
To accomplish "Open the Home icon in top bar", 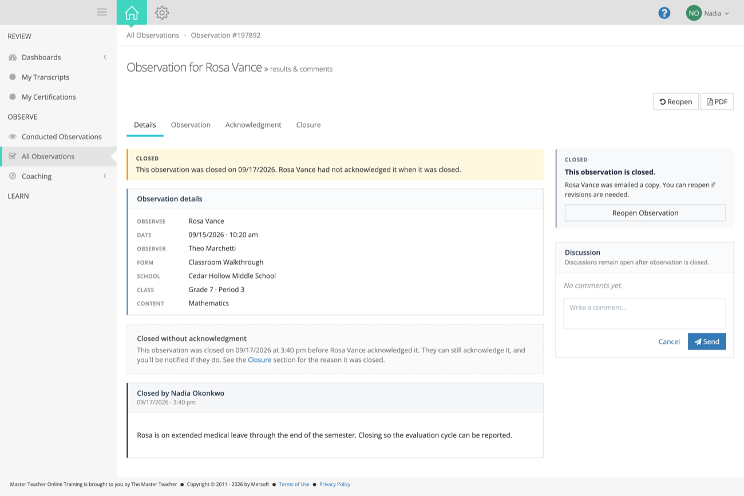I will click(x=132, y=13).
